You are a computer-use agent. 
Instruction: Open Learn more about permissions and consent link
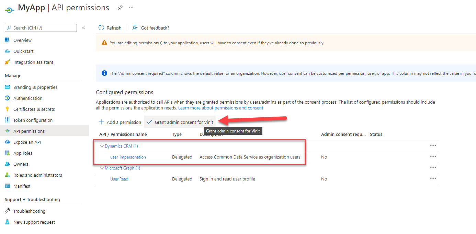[x=221, y=108]
